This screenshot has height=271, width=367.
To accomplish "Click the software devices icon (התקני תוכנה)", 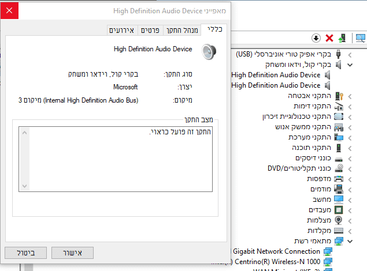I will coord(339,148).
